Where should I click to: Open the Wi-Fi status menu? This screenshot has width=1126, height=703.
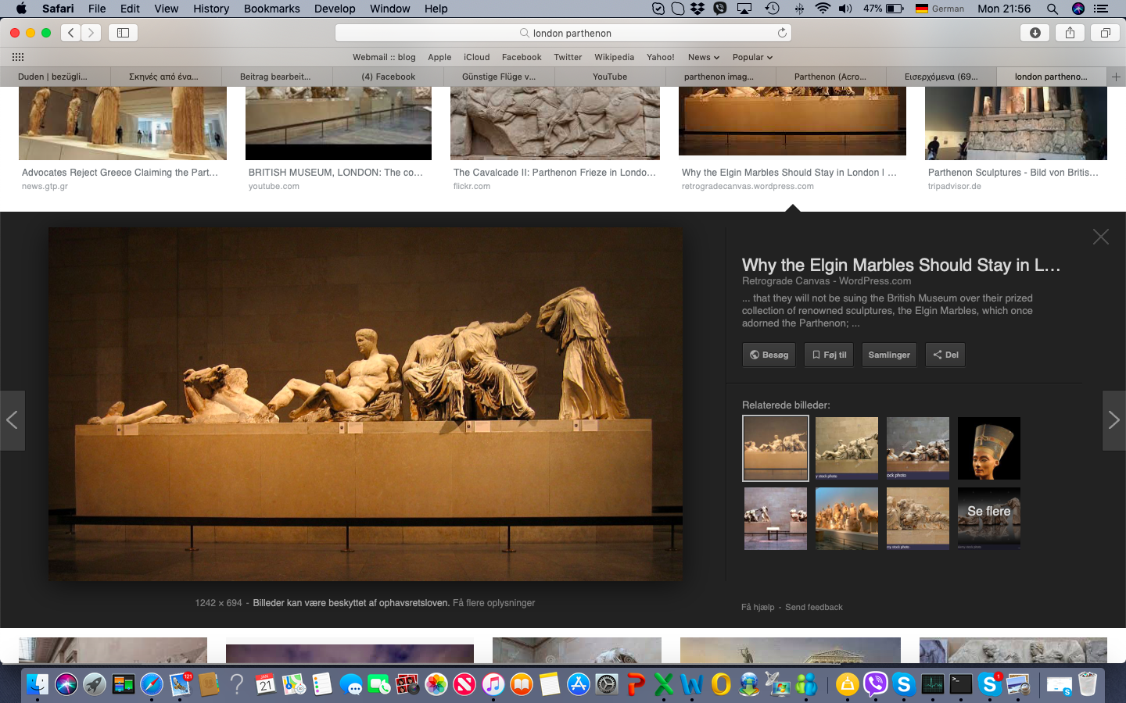[823, 9]
